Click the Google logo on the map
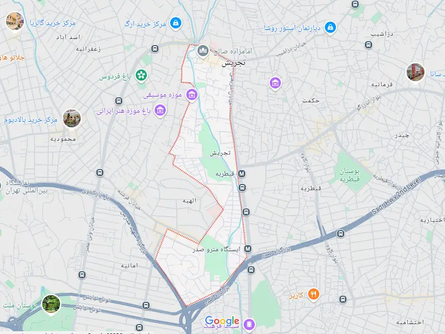The height and width of the screenshot is (334, 445). click(x=222, y=321)
